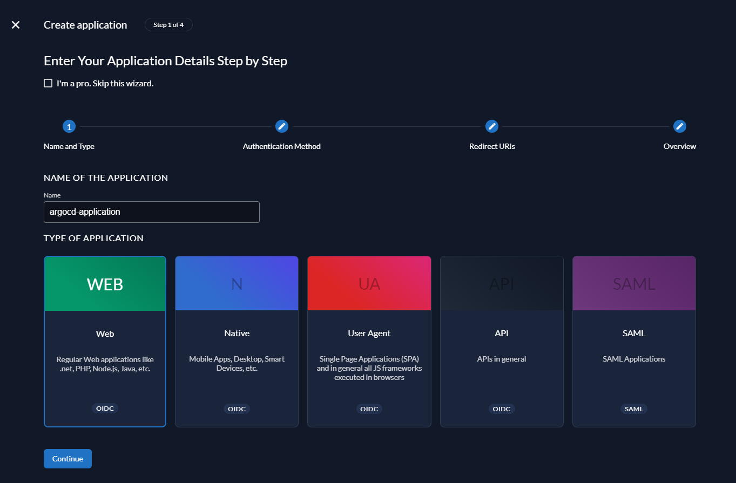736x483 pixels.
Task: Click the Authentication Method step label
Action: [x=281, y=146]
